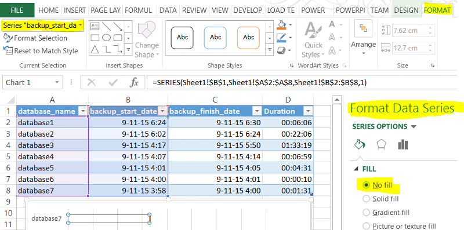Open the chart element selection dropdown
Screen dimensions: 464x230
tap(81, 25)
